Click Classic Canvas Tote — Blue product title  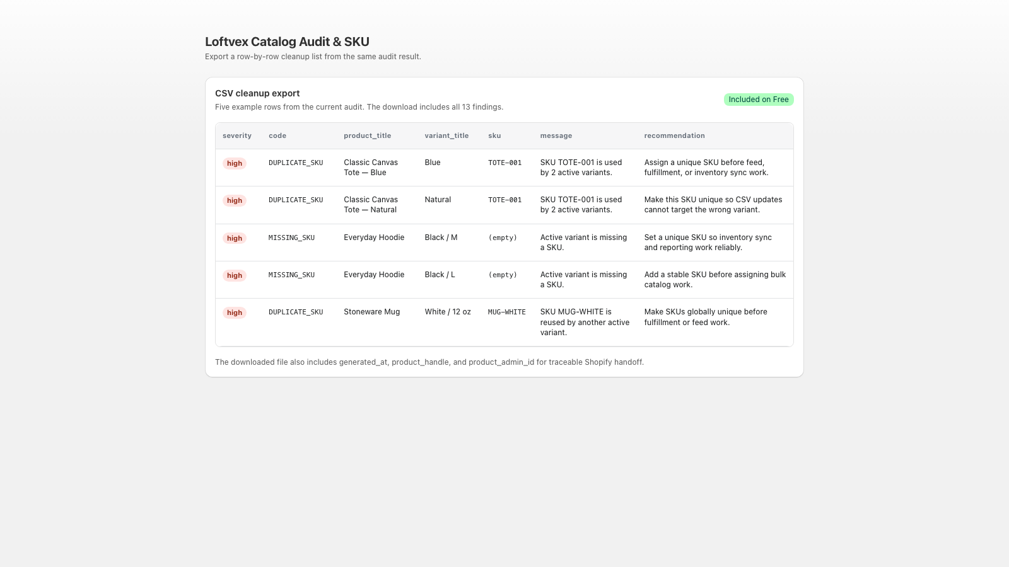pyautogui.click(x=371, y=168)
